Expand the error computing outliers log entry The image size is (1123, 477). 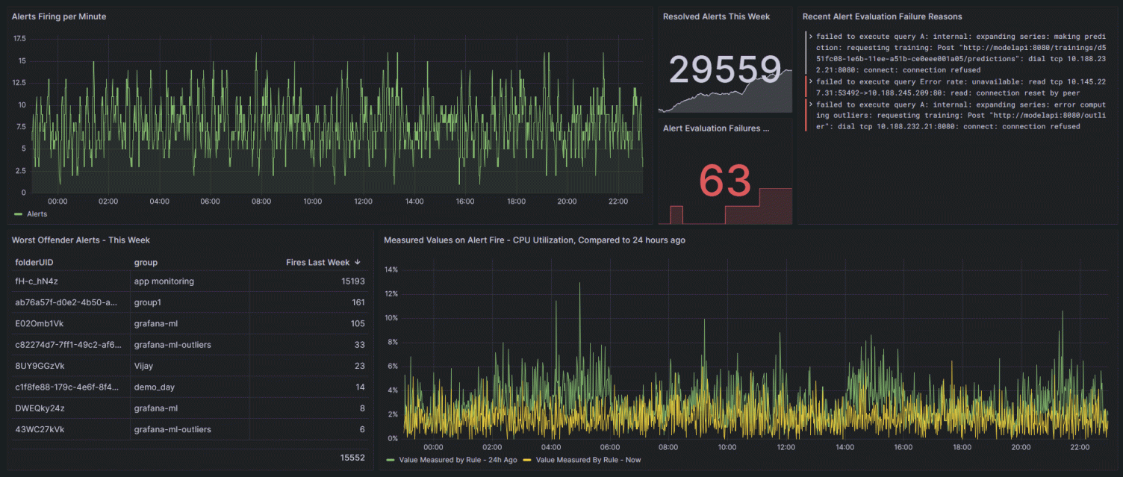tap(812, 105)
